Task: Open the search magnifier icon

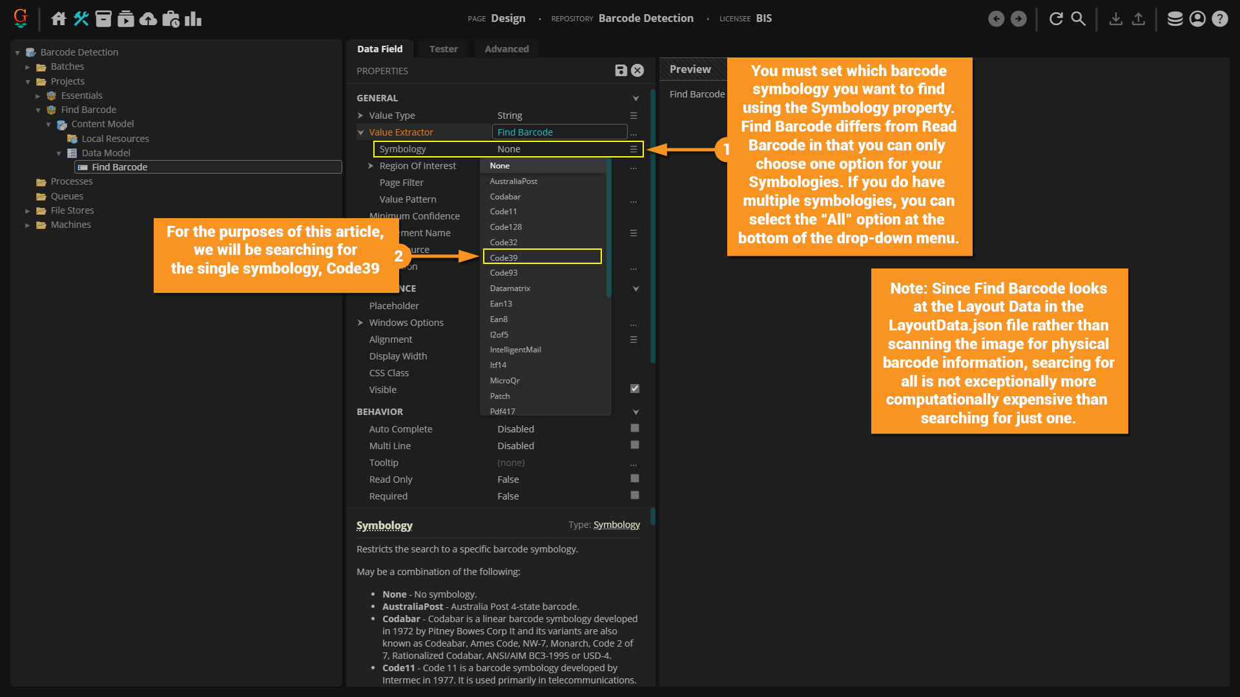Action: (1079, 19)
